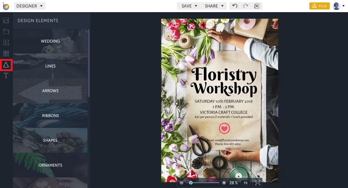
Task: Select the Floristry Workshop title text
Action: [x=224, y=82]
